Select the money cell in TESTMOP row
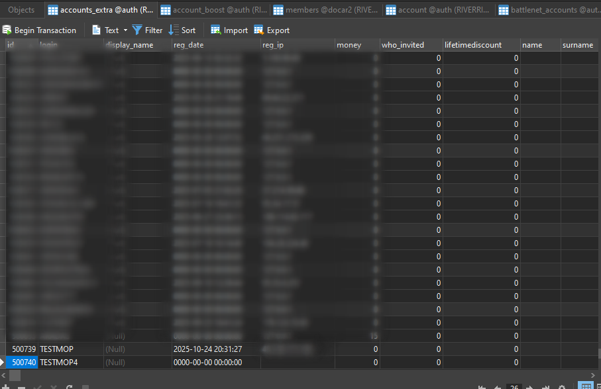 click(357, 349)
